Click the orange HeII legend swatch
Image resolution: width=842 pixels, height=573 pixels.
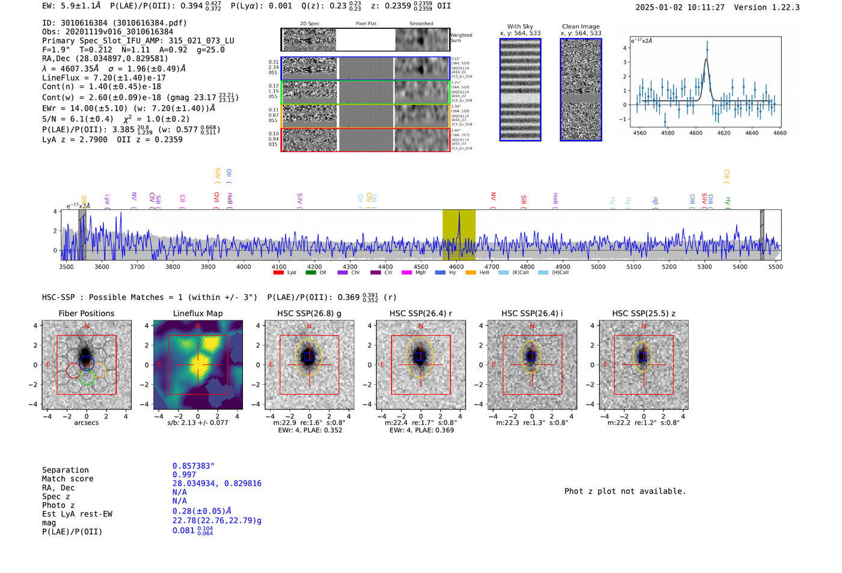[x=471, y=273]
